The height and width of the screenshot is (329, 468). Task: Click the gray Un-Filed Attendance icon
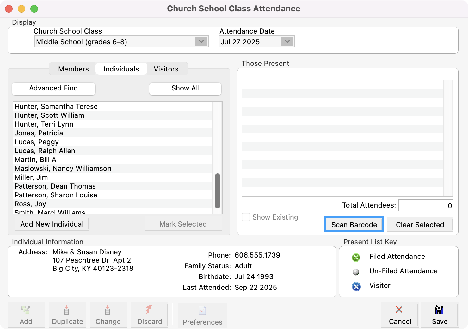point(356,272)
